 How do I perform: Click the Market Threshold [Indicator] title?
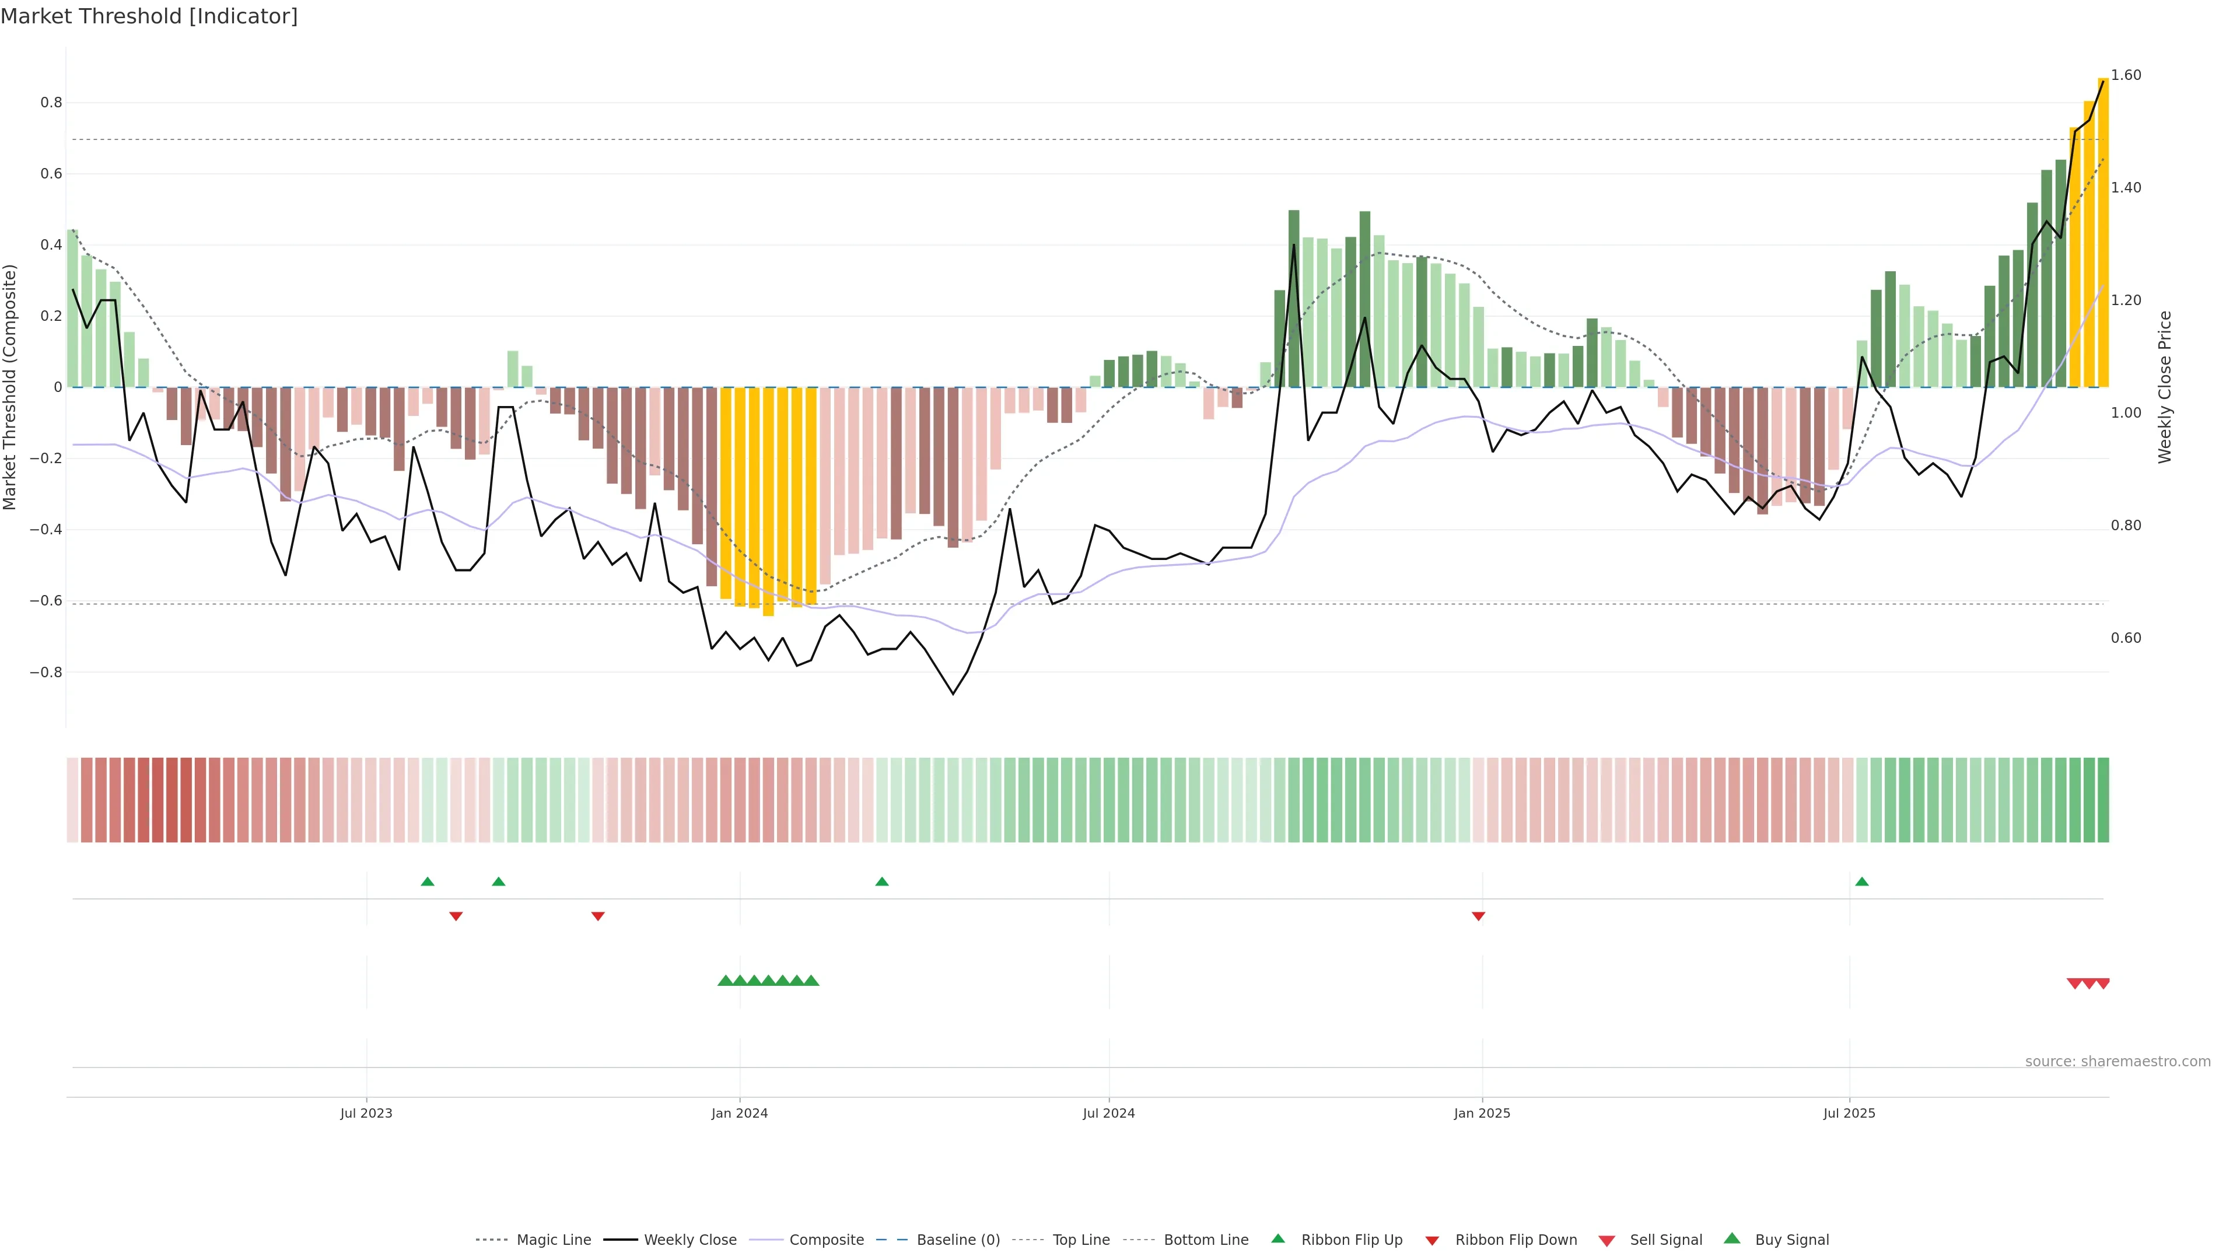click(149, 16)
